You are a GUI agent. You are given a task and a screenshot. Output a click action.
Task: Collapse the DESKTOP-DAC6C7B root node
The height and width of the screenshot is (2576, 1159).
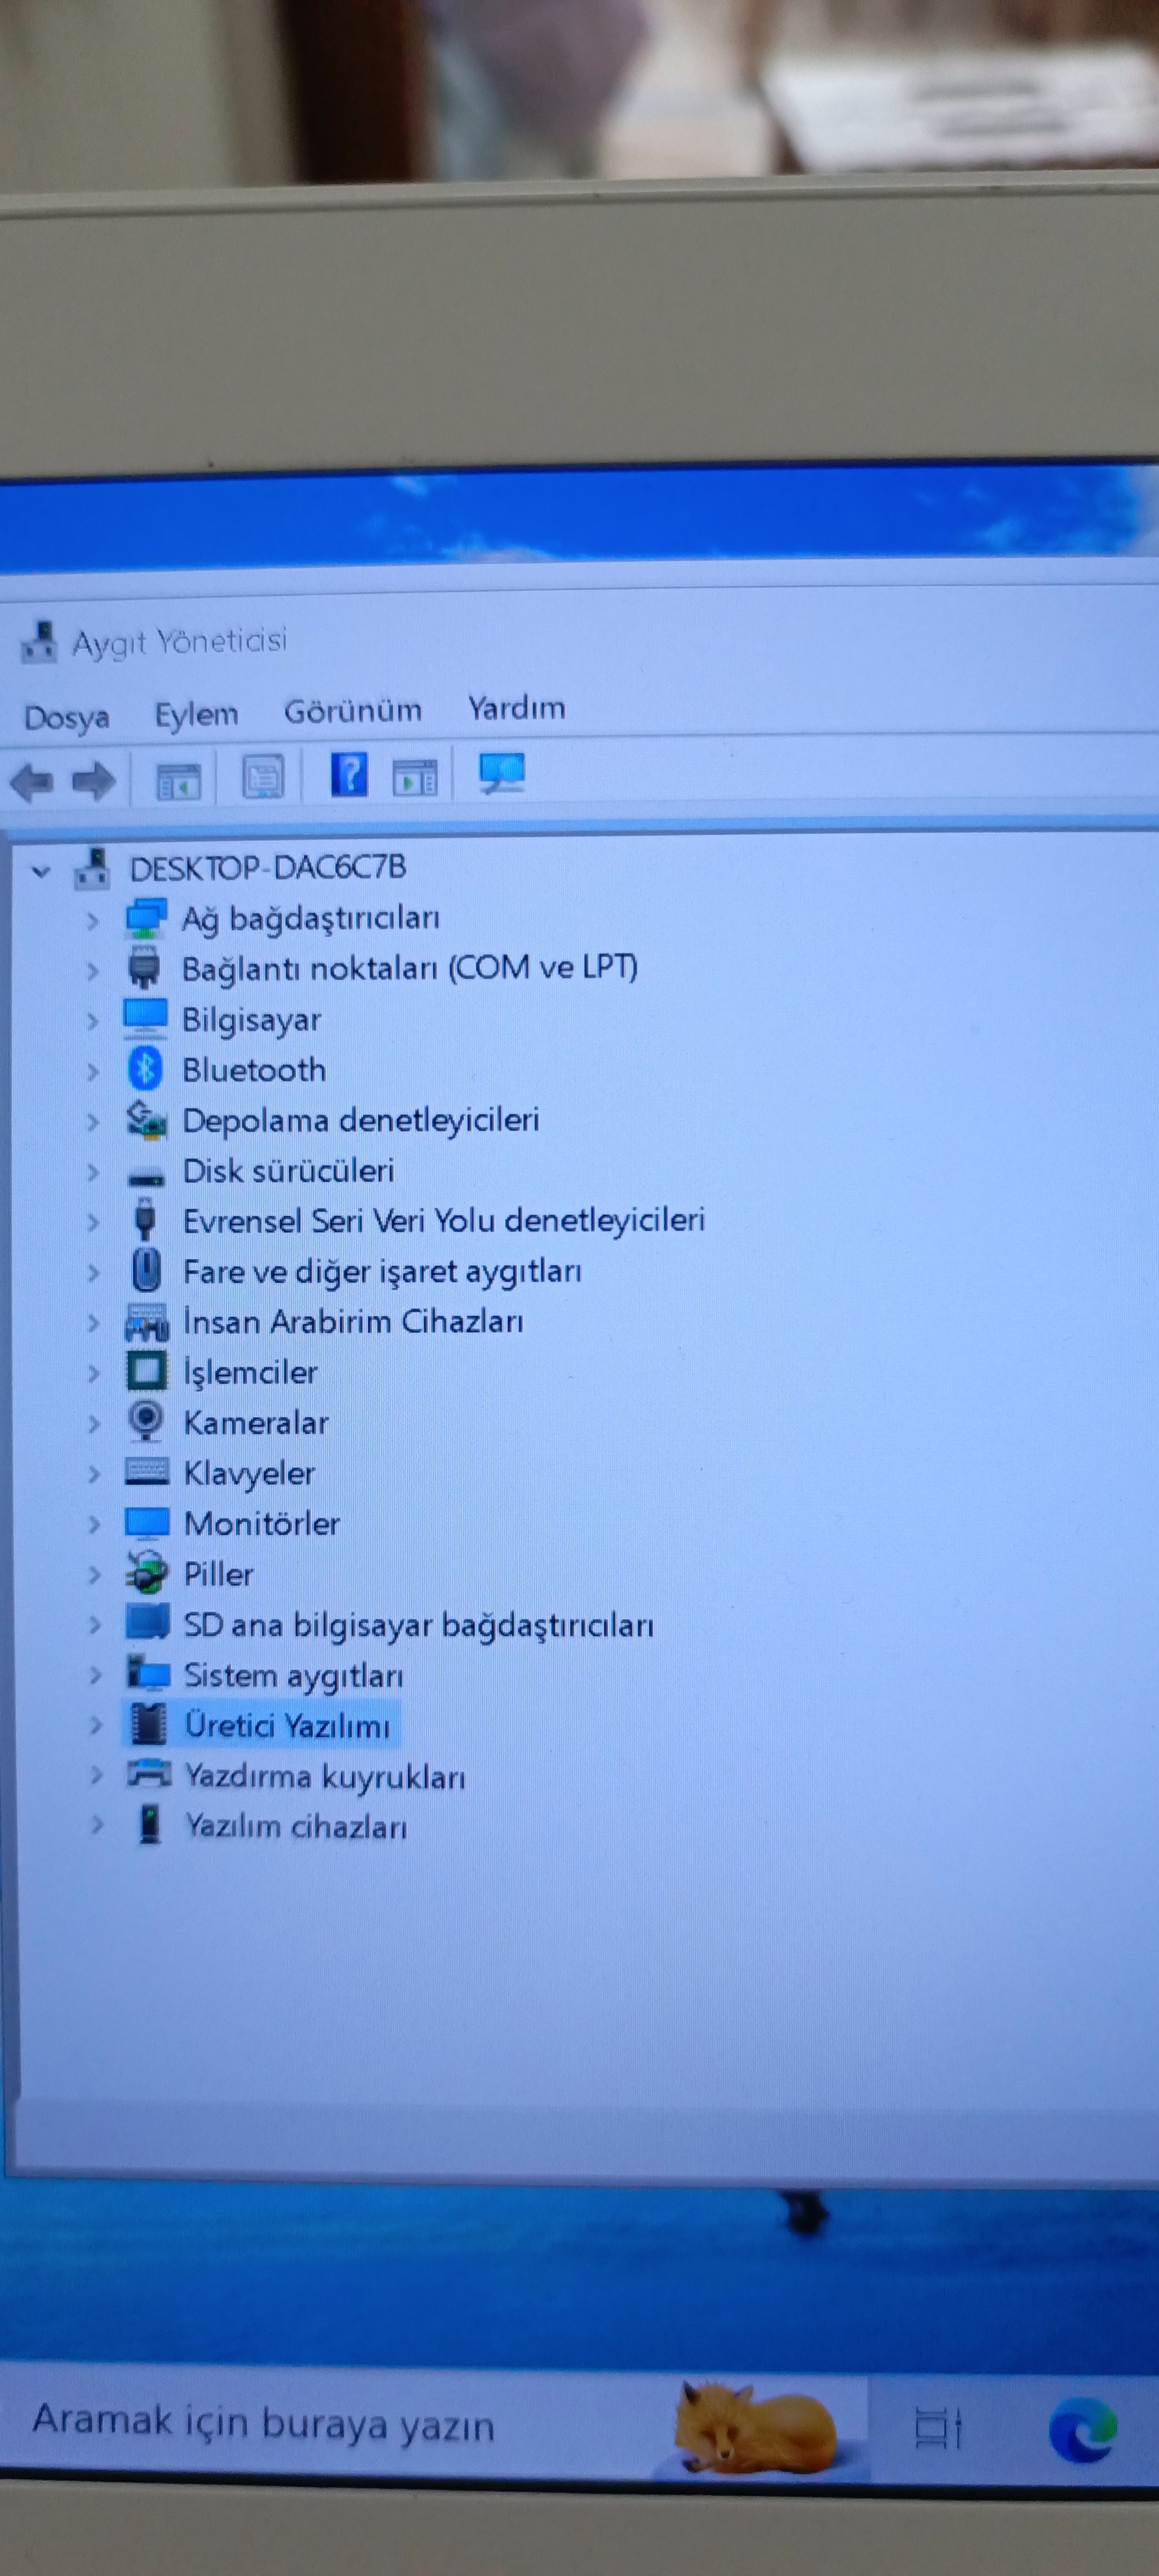tap(41, 871)
